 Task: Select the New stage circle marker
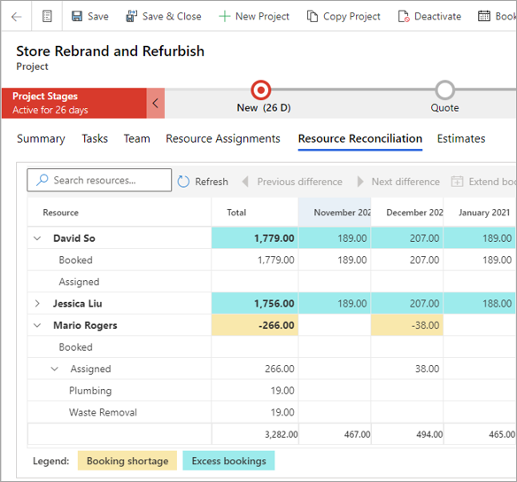(261, 90)
